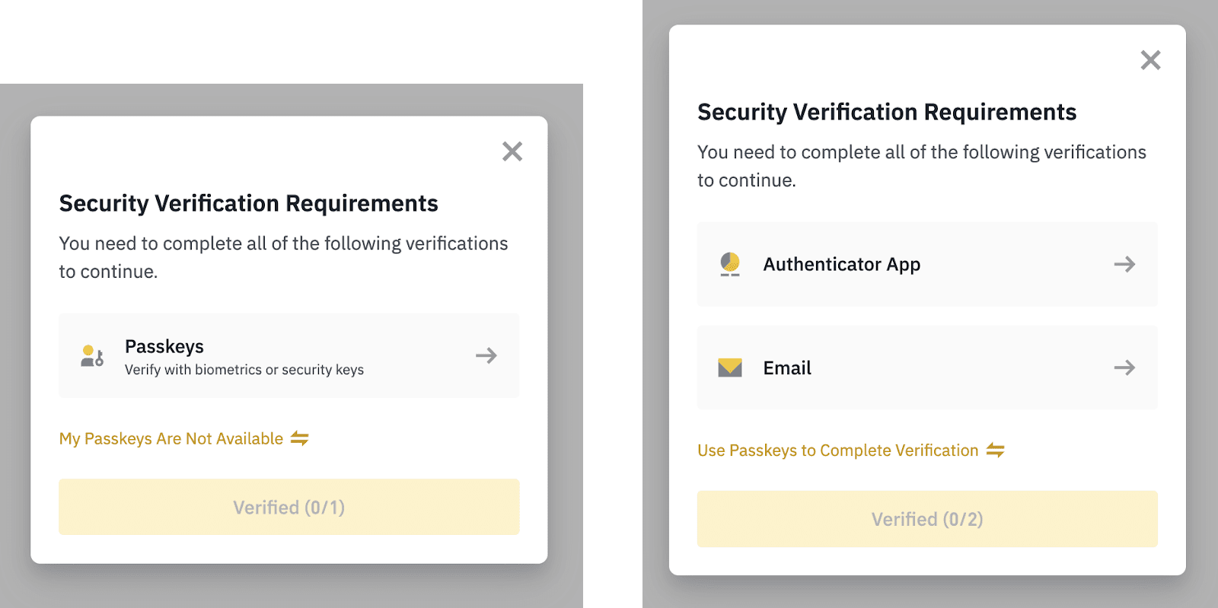The width and height of the screenshot is (1218, 608).
Task: Click the yellow Email envelope icon
Action: (x=730, y=368)
